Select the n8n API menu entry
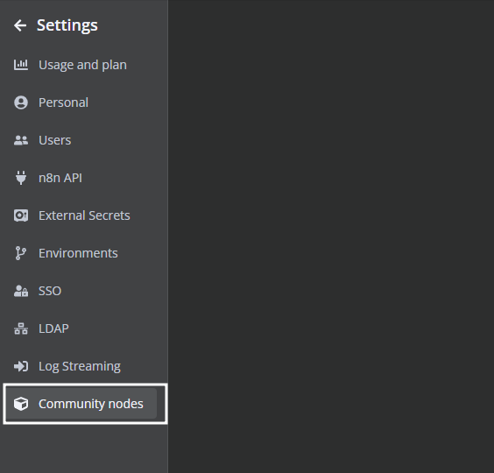The image size is (494, 473). point(60,178)
